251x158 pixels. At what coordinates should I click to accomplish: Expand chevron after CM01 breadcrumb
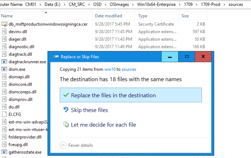coord(40,5)
